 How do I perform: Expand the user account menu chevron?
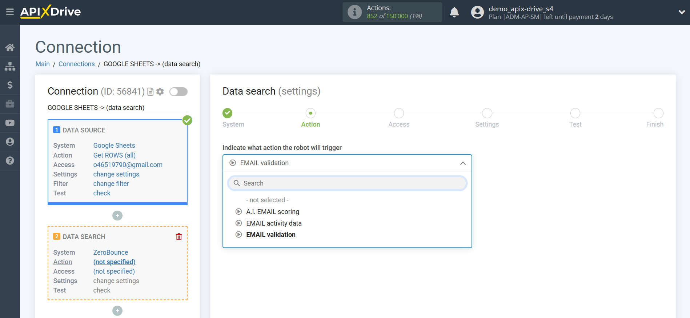682,12
